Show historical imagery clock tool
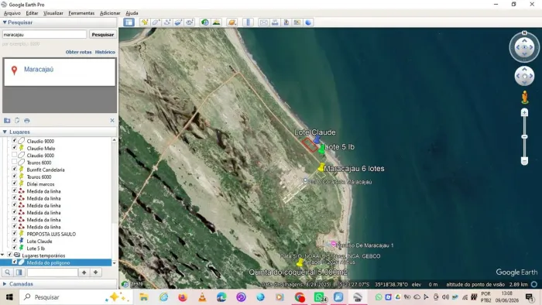 point(205,22)
